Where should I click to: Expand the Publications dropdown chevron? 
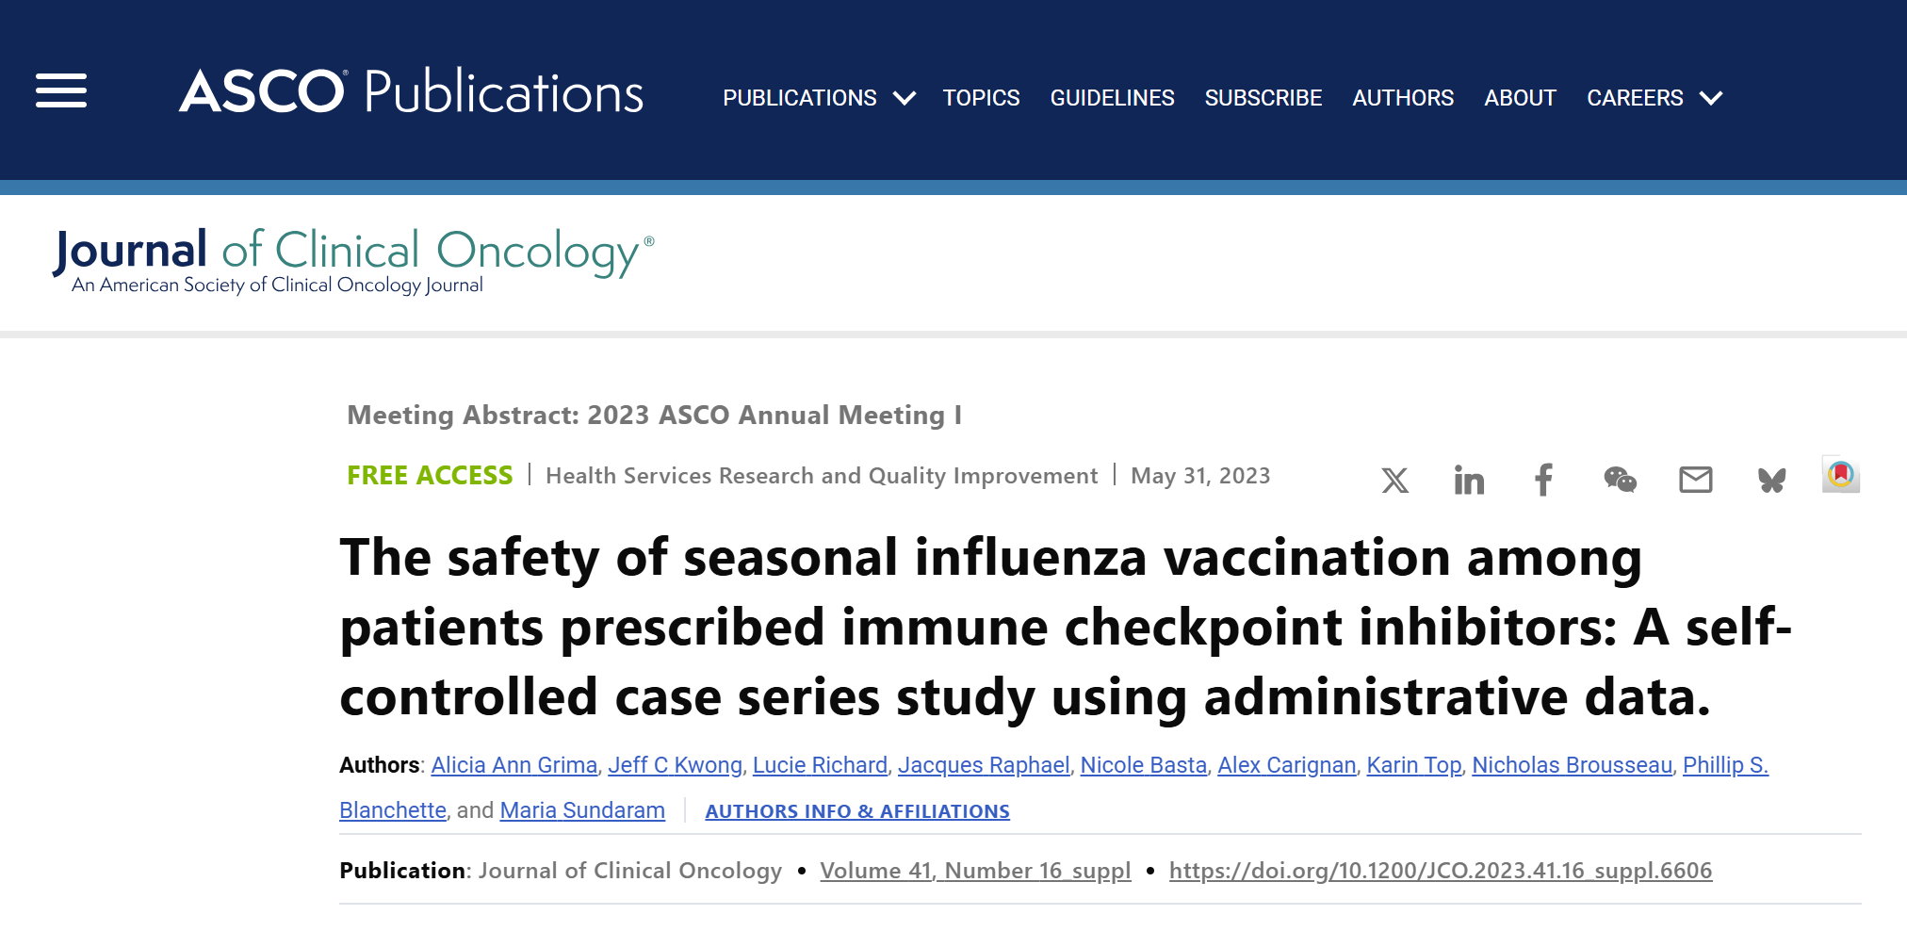(905, 98)
